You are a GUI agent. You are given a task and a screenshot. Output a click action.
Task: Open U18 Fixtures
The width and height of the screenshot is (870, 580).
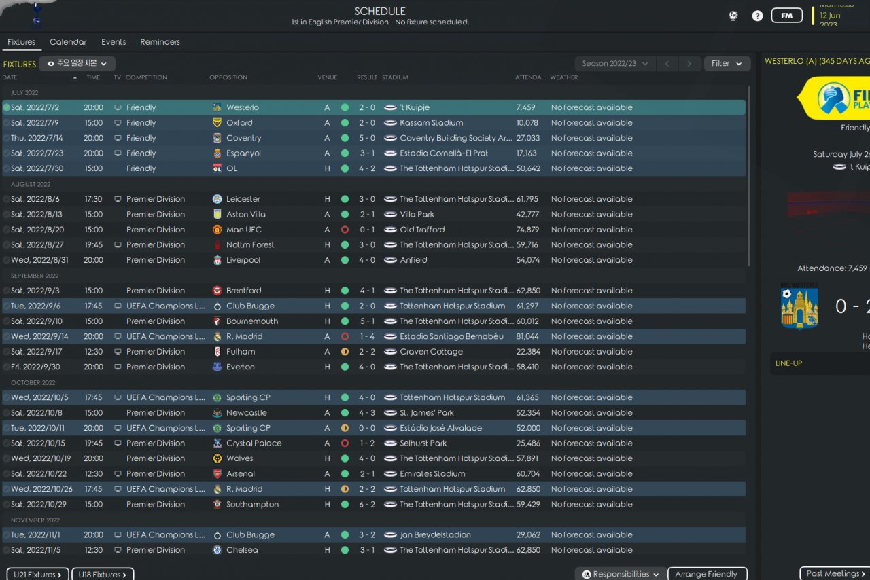pyautogui.click(x=103, y=575)
